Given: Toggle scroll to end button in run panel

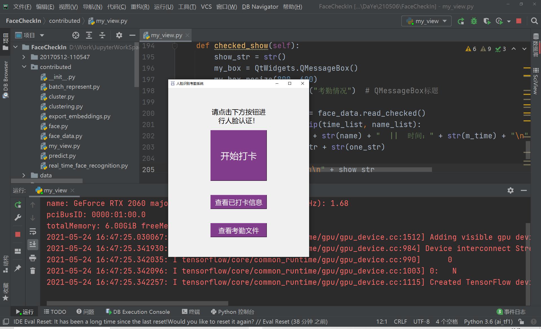Looking at the screenshot, I should click(33, 244).
